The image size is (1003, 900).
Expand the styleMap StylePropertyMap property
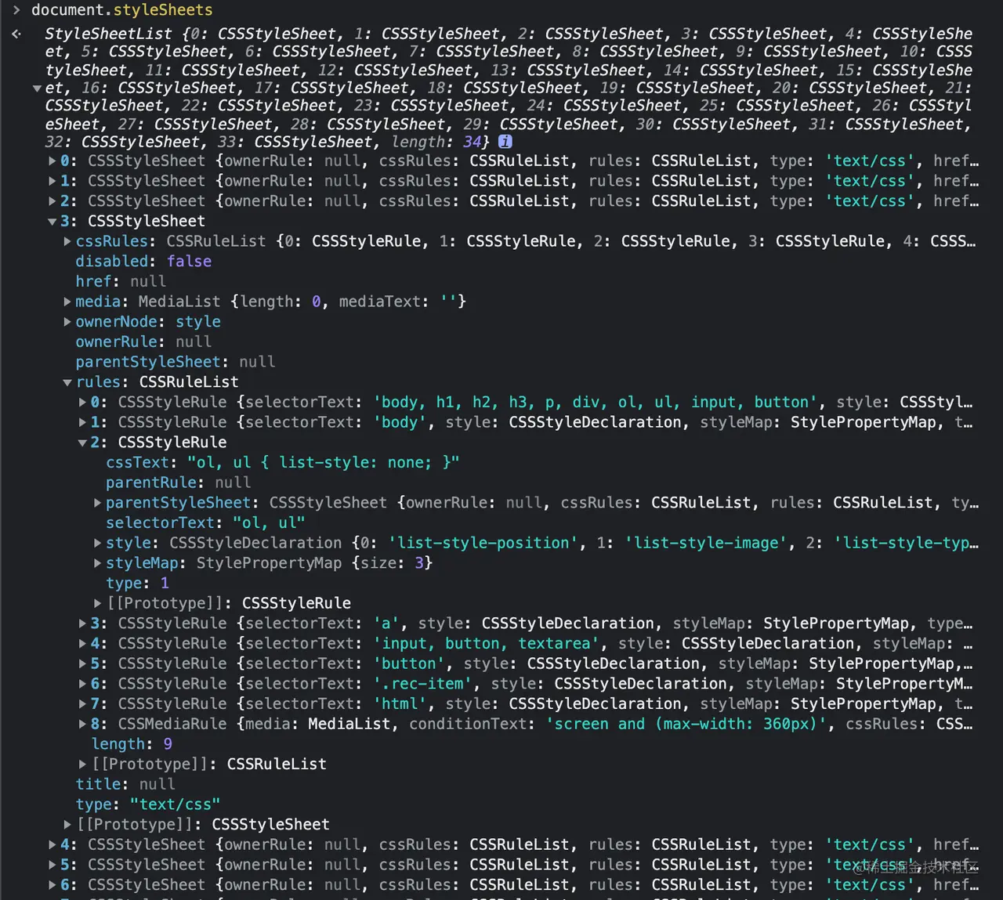98,563
